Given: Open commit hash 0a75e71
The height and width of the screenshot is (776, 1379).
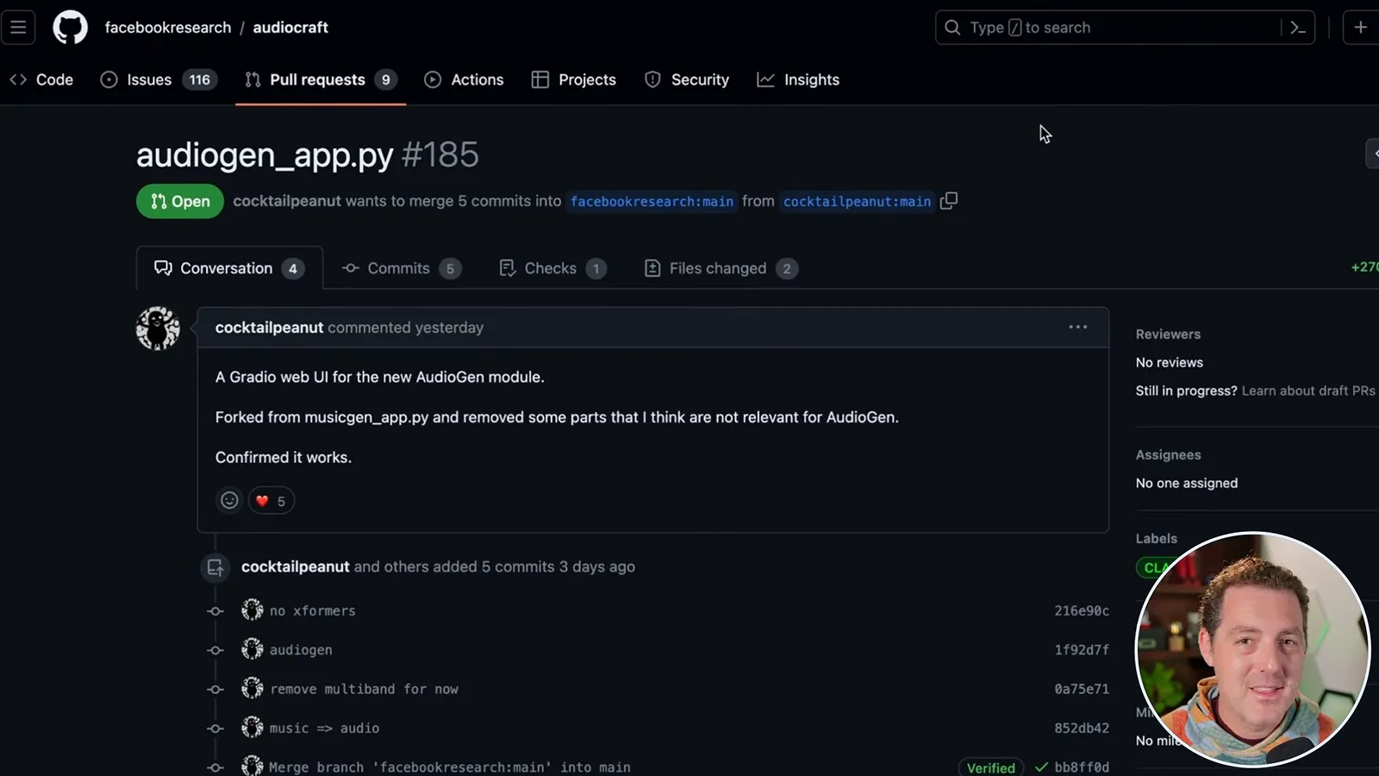Looking at the screenshot, I should (x=1082, y=689).
